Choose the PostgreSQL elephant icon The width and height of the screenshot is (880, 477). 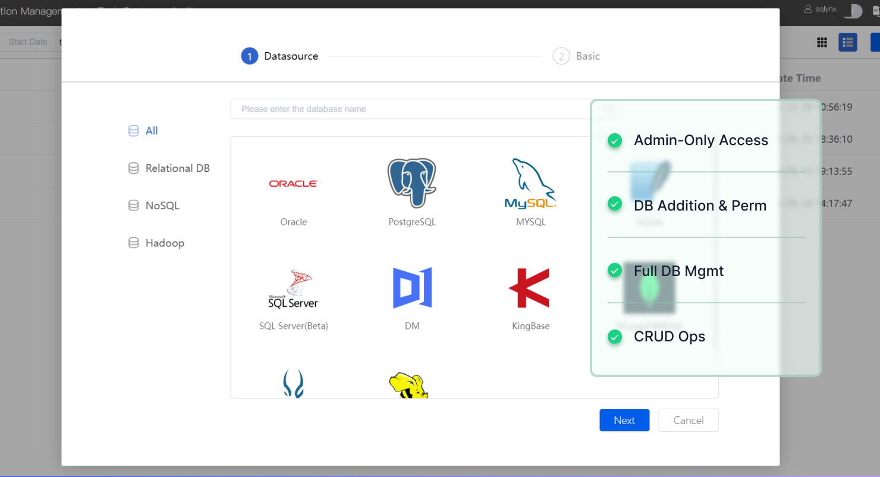tap(411, 183)
